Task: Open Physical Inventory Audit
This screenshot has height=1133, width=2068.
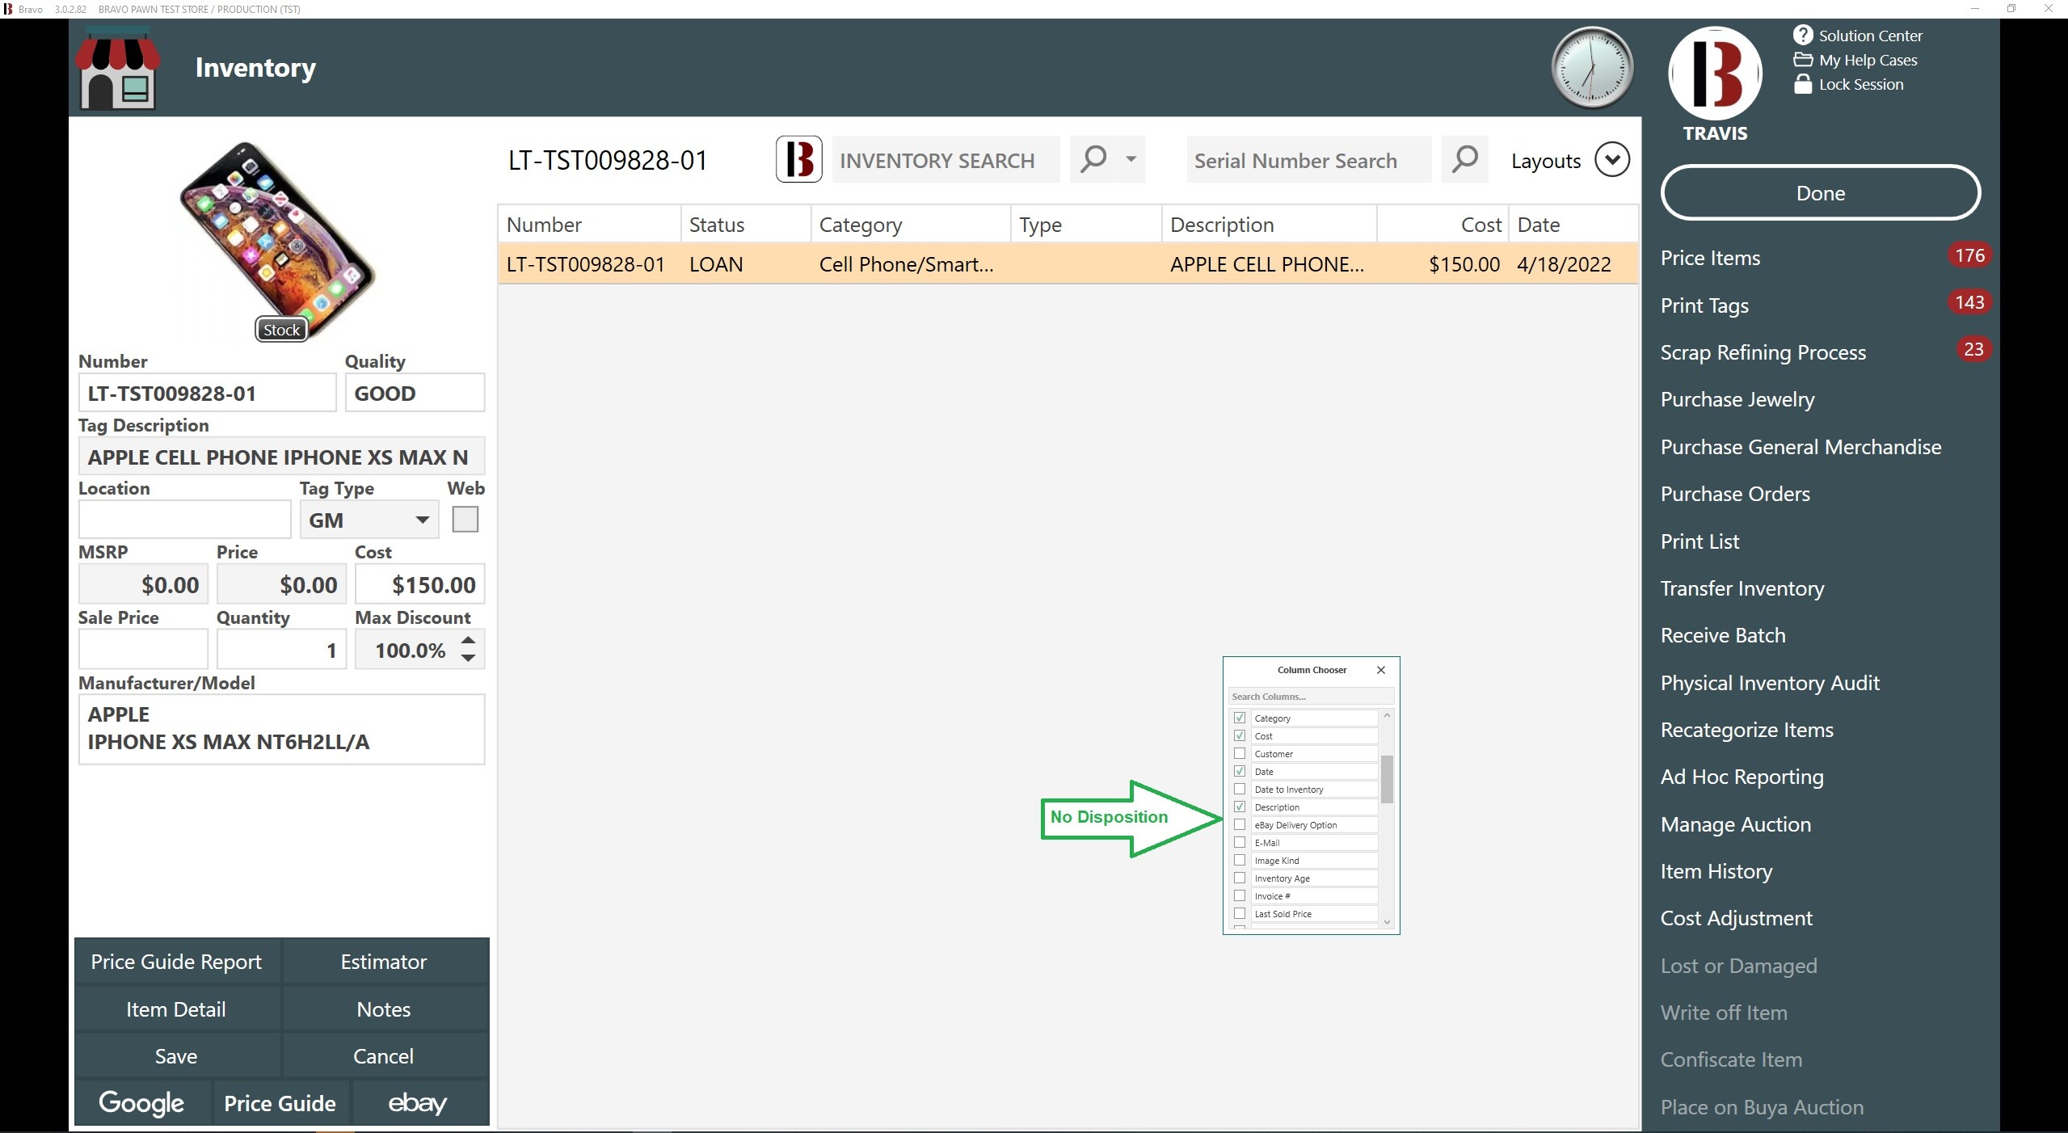Action: click(x=1770, y=683)
